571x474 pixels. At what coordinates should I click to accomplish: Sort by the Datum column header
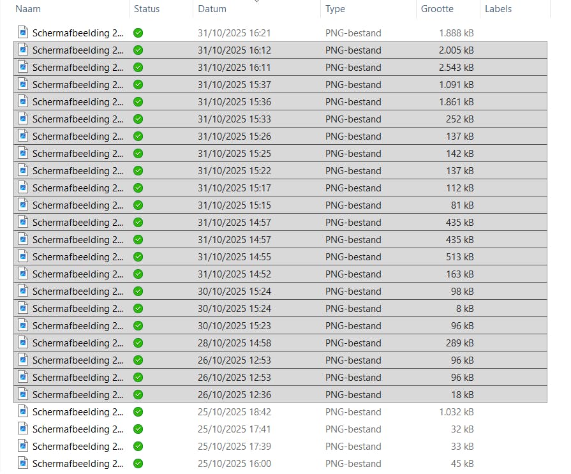tap(212, 9)
